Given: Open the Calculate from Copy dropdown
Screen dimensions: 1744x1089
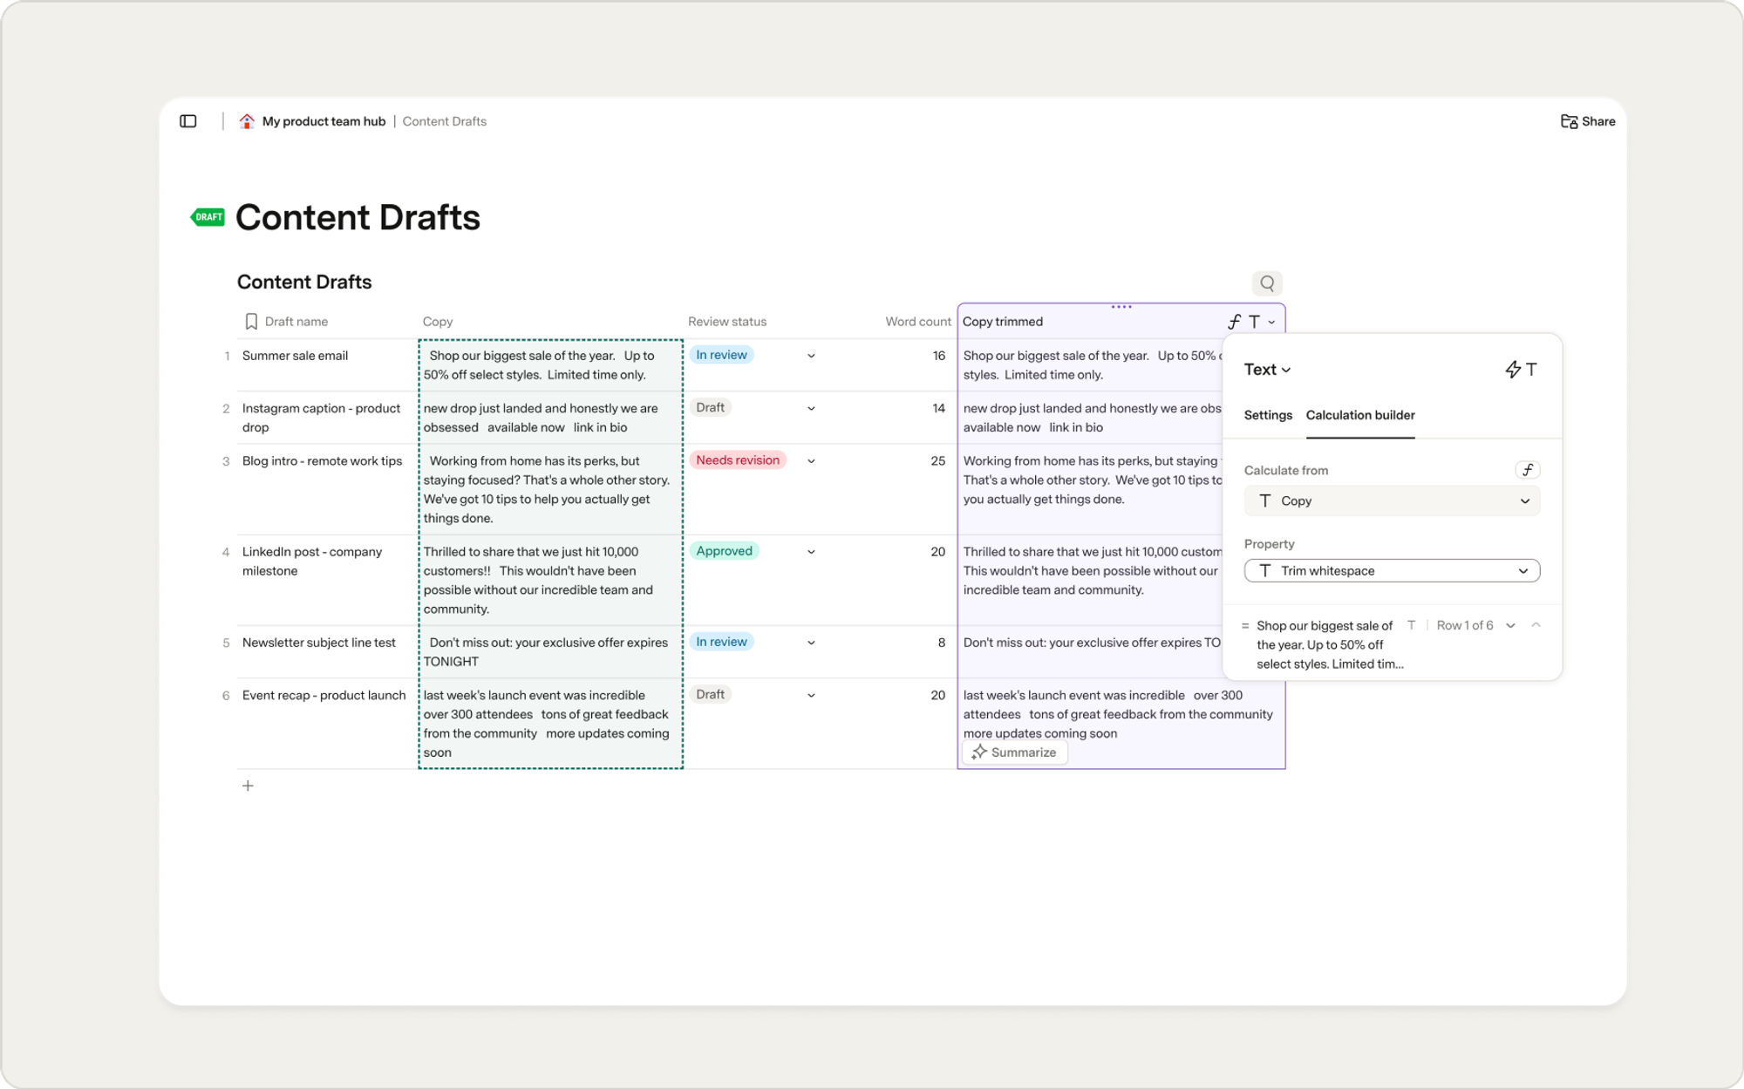Looking at the screenshot, I should 1392,501.
